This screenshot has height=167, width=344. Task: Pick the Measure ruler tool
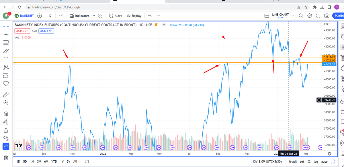click(x=6, y=94)
